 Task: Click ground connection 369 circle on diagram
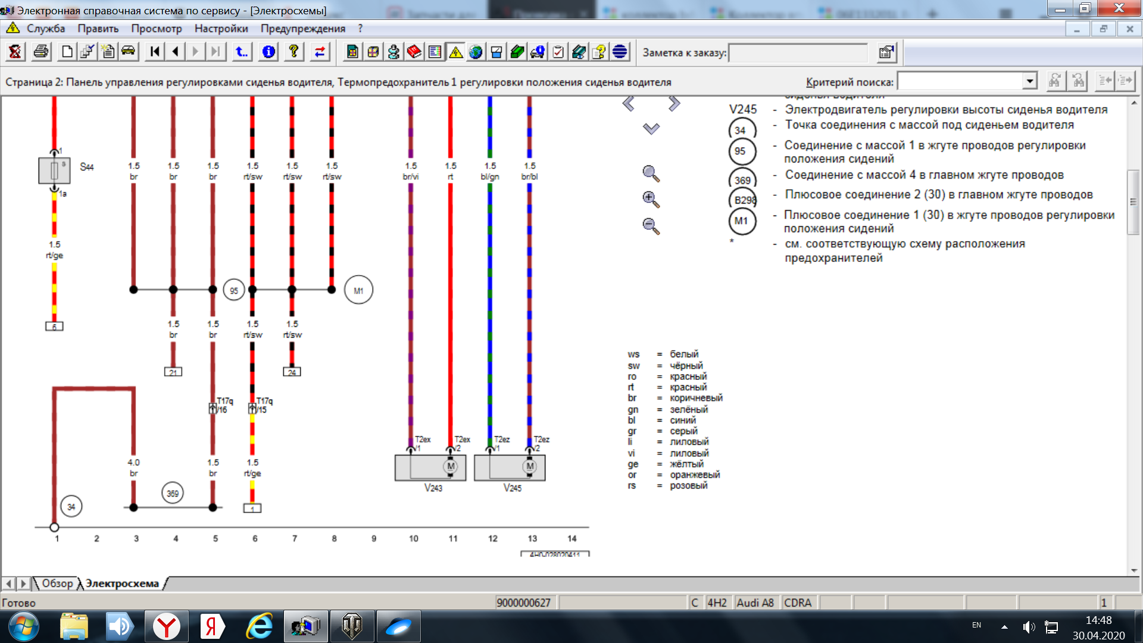click(x=173, y=493)
